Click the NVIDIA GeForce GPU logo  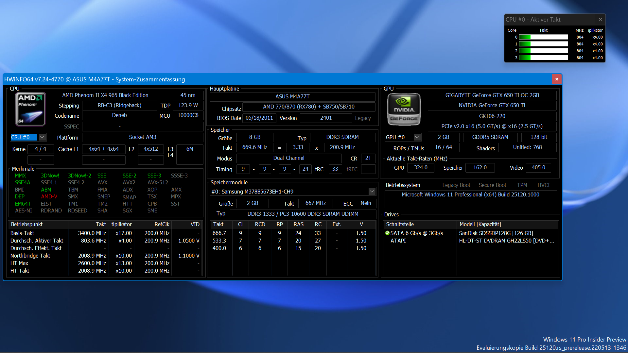[404, 109]
